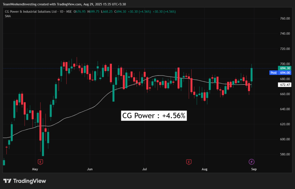Click the 620.00 price axis label
295x189 pixels.
coord(285,124)
